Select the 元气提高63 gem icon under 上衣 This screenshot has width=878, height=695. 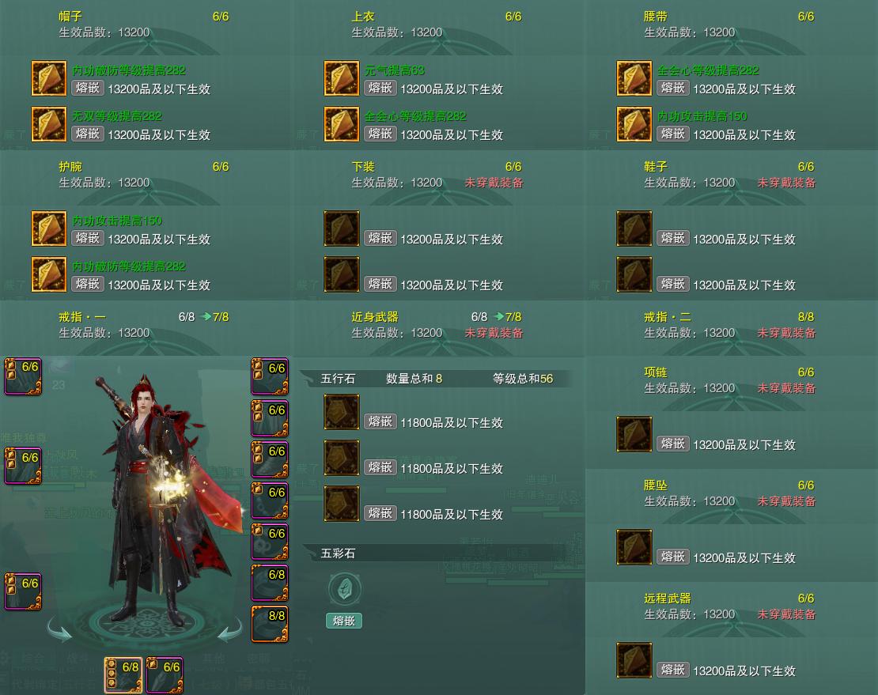point(342,78)
